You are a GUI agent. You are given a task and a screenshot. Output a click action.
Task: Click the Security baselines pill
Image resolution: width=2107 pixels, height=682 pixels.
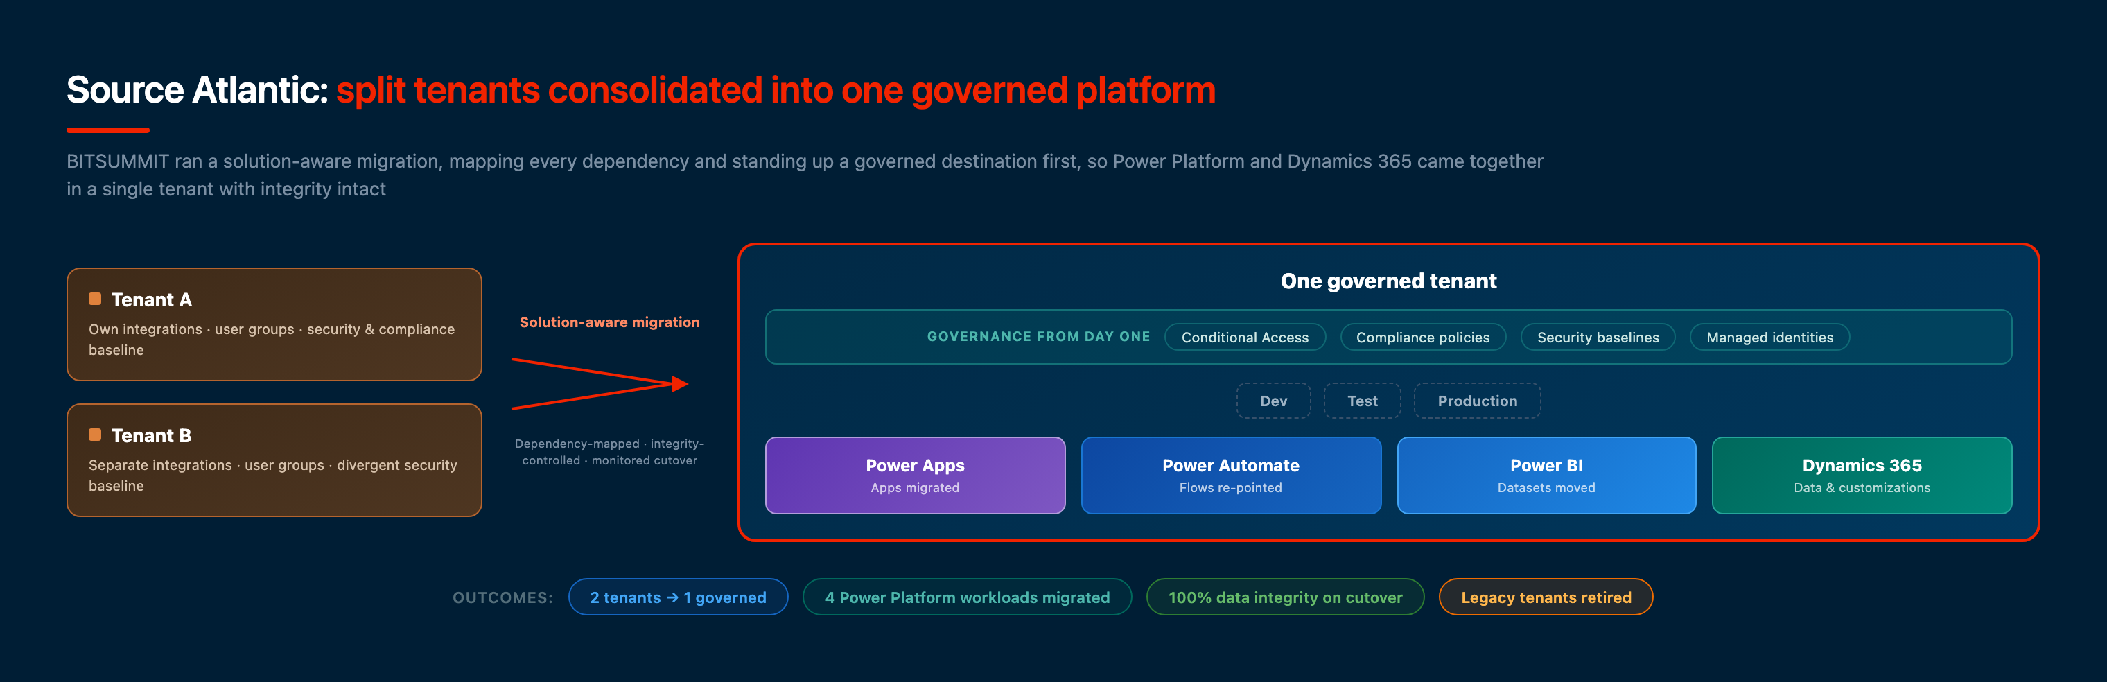point(1598,337)
